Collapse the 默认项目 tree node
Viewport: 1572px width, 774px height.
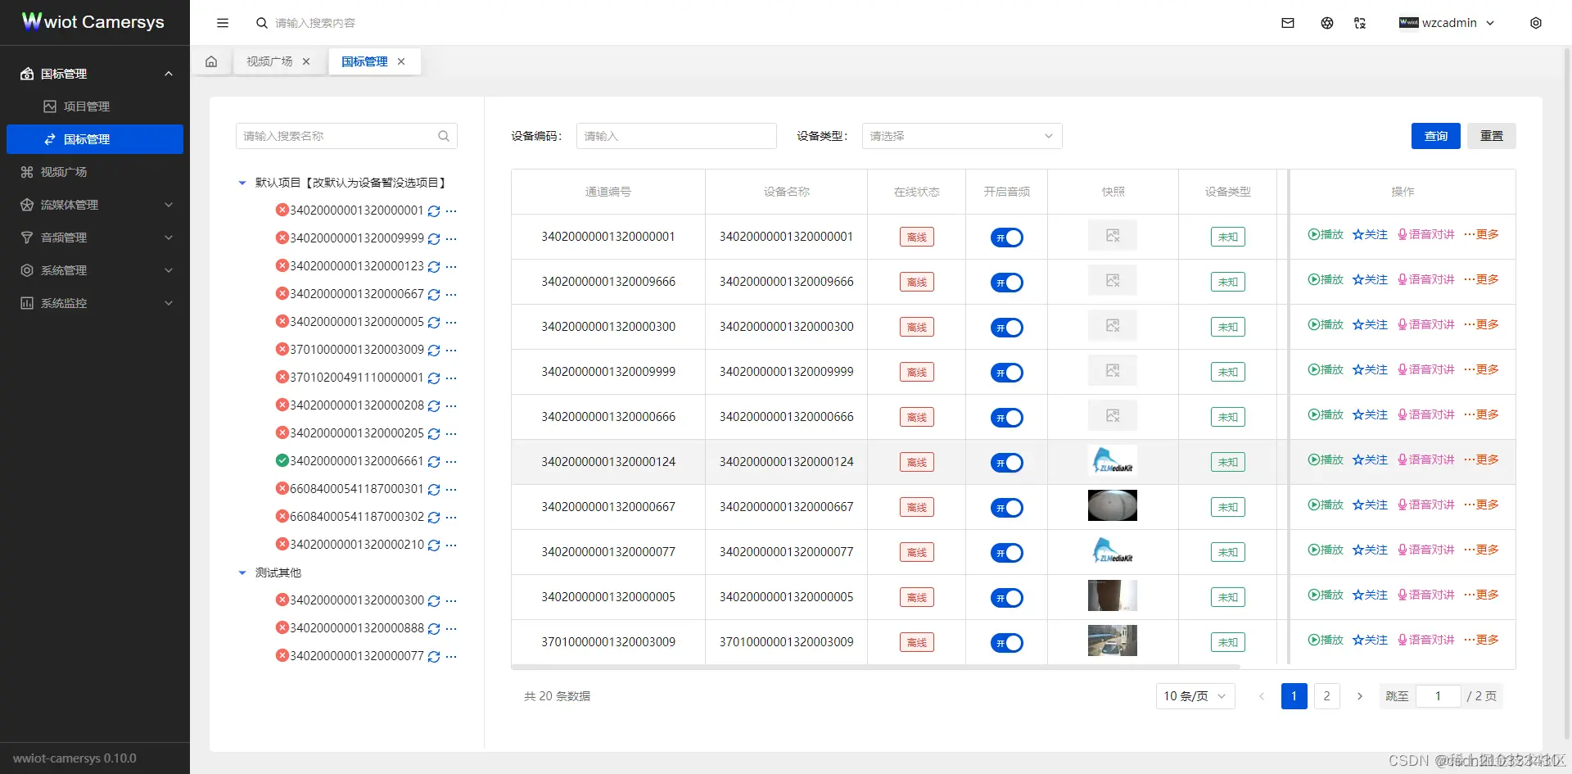(242, 183)
